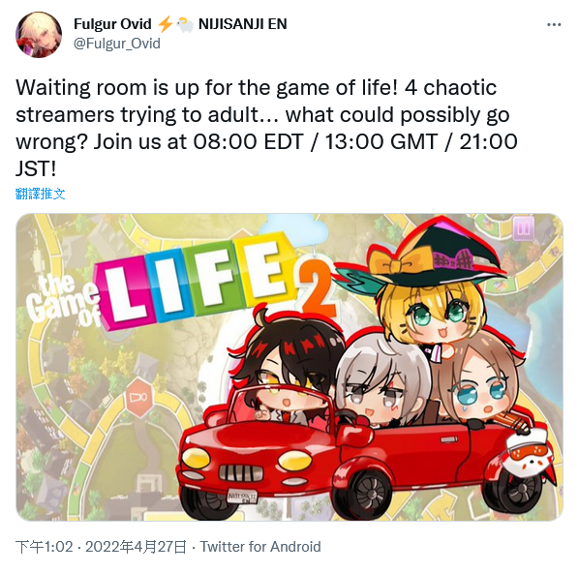Screen dimensions: 579x572
Task: Open the more options ellipsis menu
Action: (554, 25)
